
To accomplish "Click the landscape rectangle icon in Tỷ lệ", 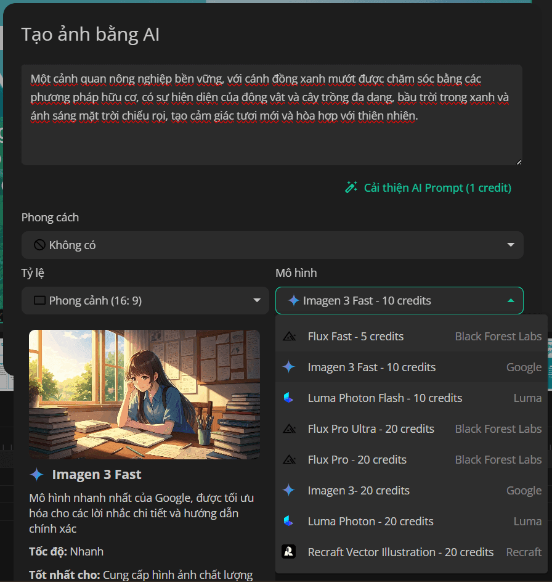I will 39,300.
